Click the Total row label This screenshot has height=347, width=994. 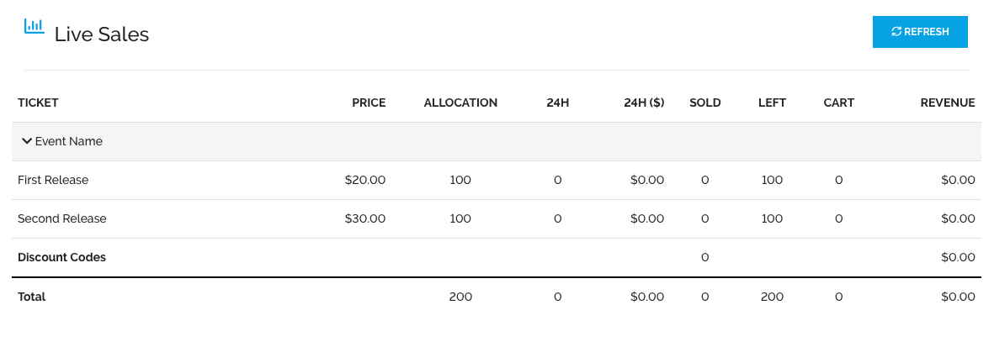tap(31, 297)
